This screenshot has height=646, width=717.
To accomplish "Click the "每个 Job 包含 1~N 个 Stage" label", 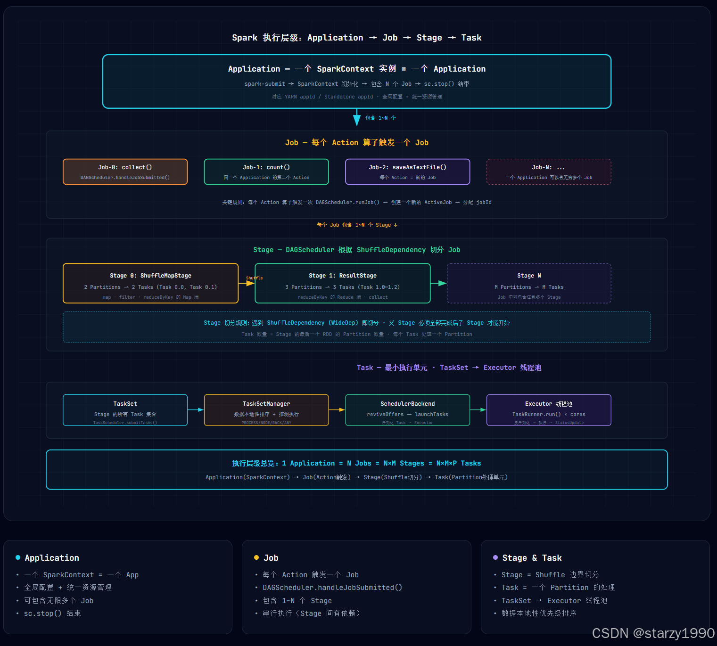I will click(357, 225).
